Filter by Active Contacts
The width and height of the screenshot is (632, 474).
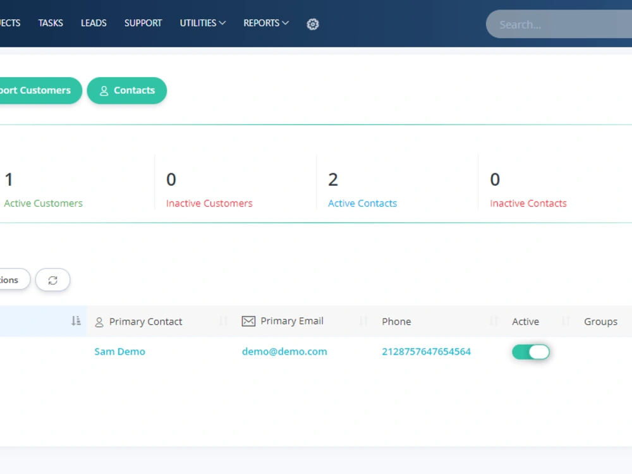[362, 203]
